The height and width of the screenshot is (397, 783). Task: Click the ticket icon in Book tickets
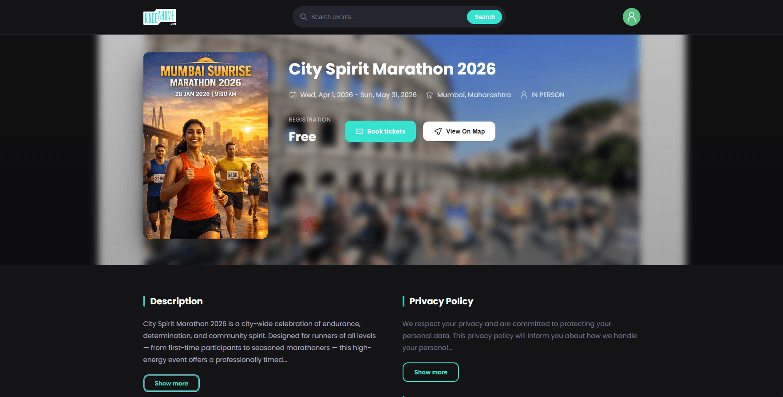(x=360, y=131)
